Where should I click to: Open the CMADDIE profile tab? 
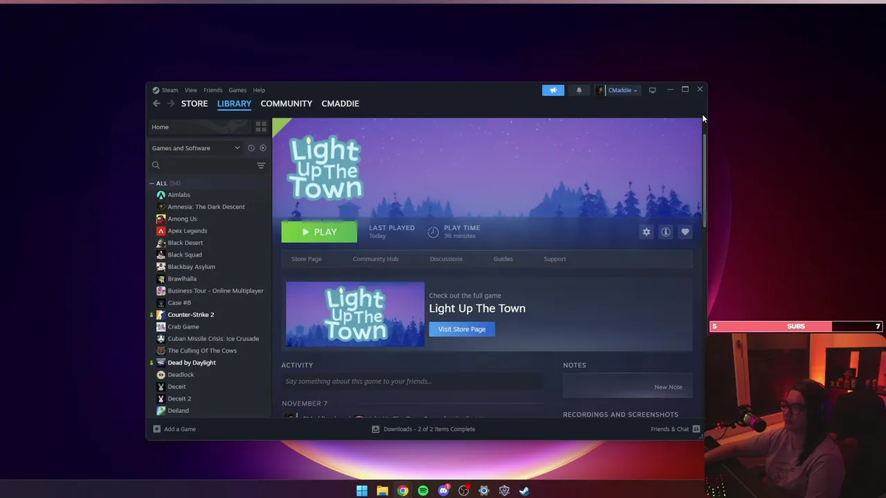coord(340,104)
